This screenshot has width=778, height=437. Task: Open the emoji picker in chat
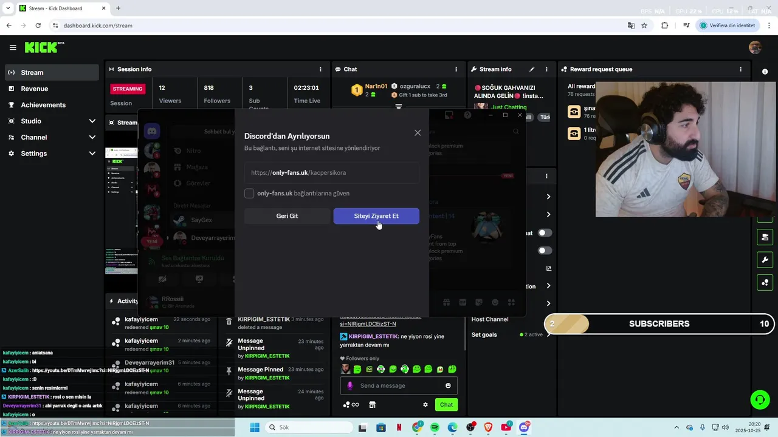(448, 385)
